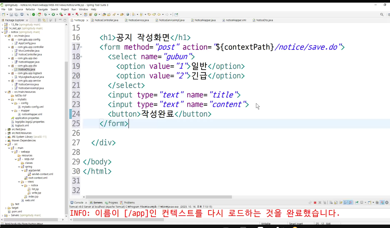Click the red Terminate button in Console toolbar
The height and width of the screenshot is (228, 390).
tap(315, 202)
